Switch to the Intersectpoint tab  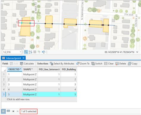pos(13,58)
